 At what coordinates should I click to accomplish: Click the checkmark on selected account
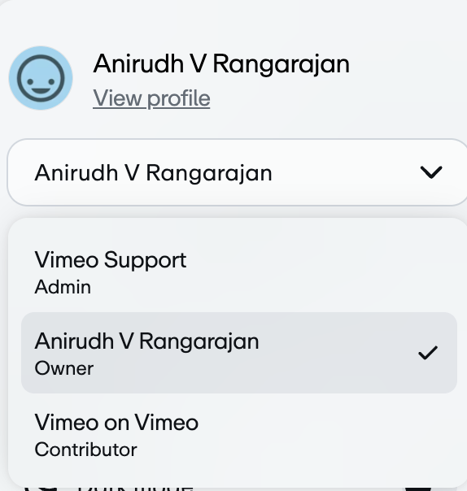pos(428,353)
